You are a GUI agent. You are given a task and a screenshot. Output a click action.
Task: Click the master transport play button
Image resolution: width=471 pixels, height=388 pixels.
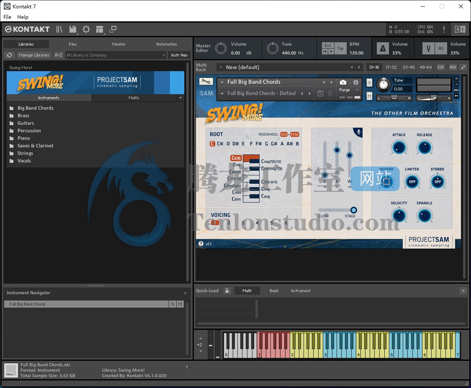click(331, 51)
